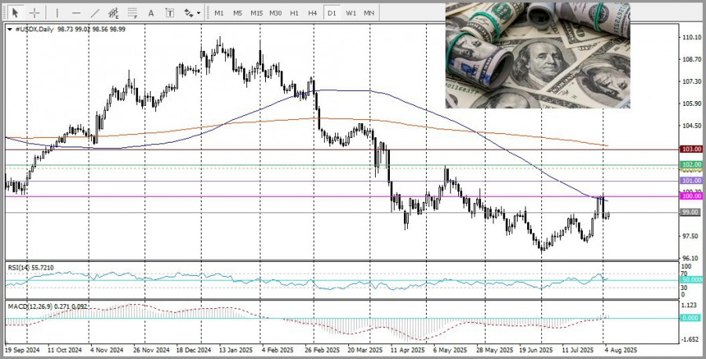The image size is (706, 359).
Task: Click the 4 Feb 2025 date label
Action: tap(278, 350)
